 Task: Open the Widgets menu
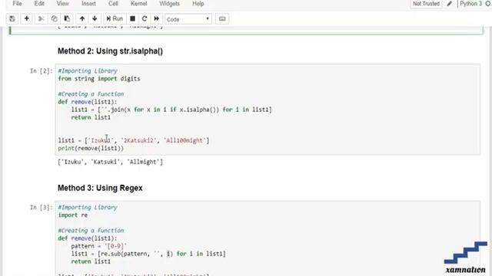(x=169, y=4)
